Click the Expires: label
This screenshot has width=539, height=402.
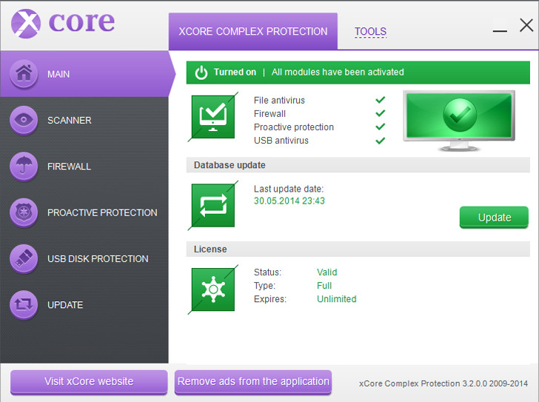point(270,299)
